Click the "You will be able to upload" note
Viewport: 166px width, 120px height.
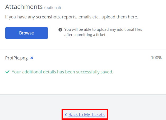(x=103, y=29)
